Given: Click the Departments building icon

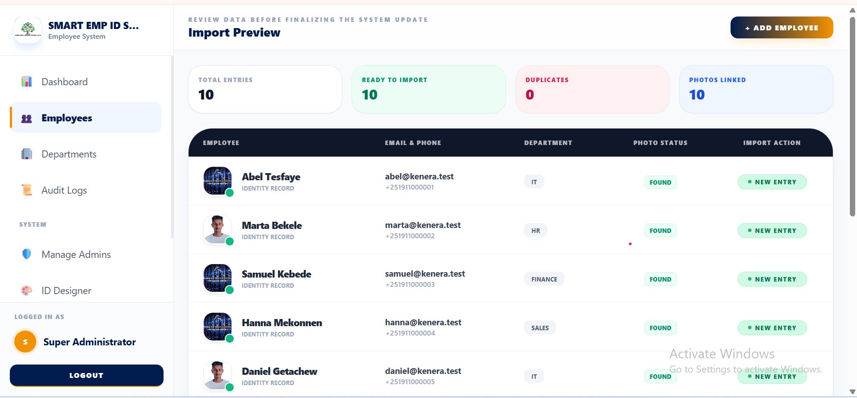Looking at the screenshot, I should [x=27, y=154].
